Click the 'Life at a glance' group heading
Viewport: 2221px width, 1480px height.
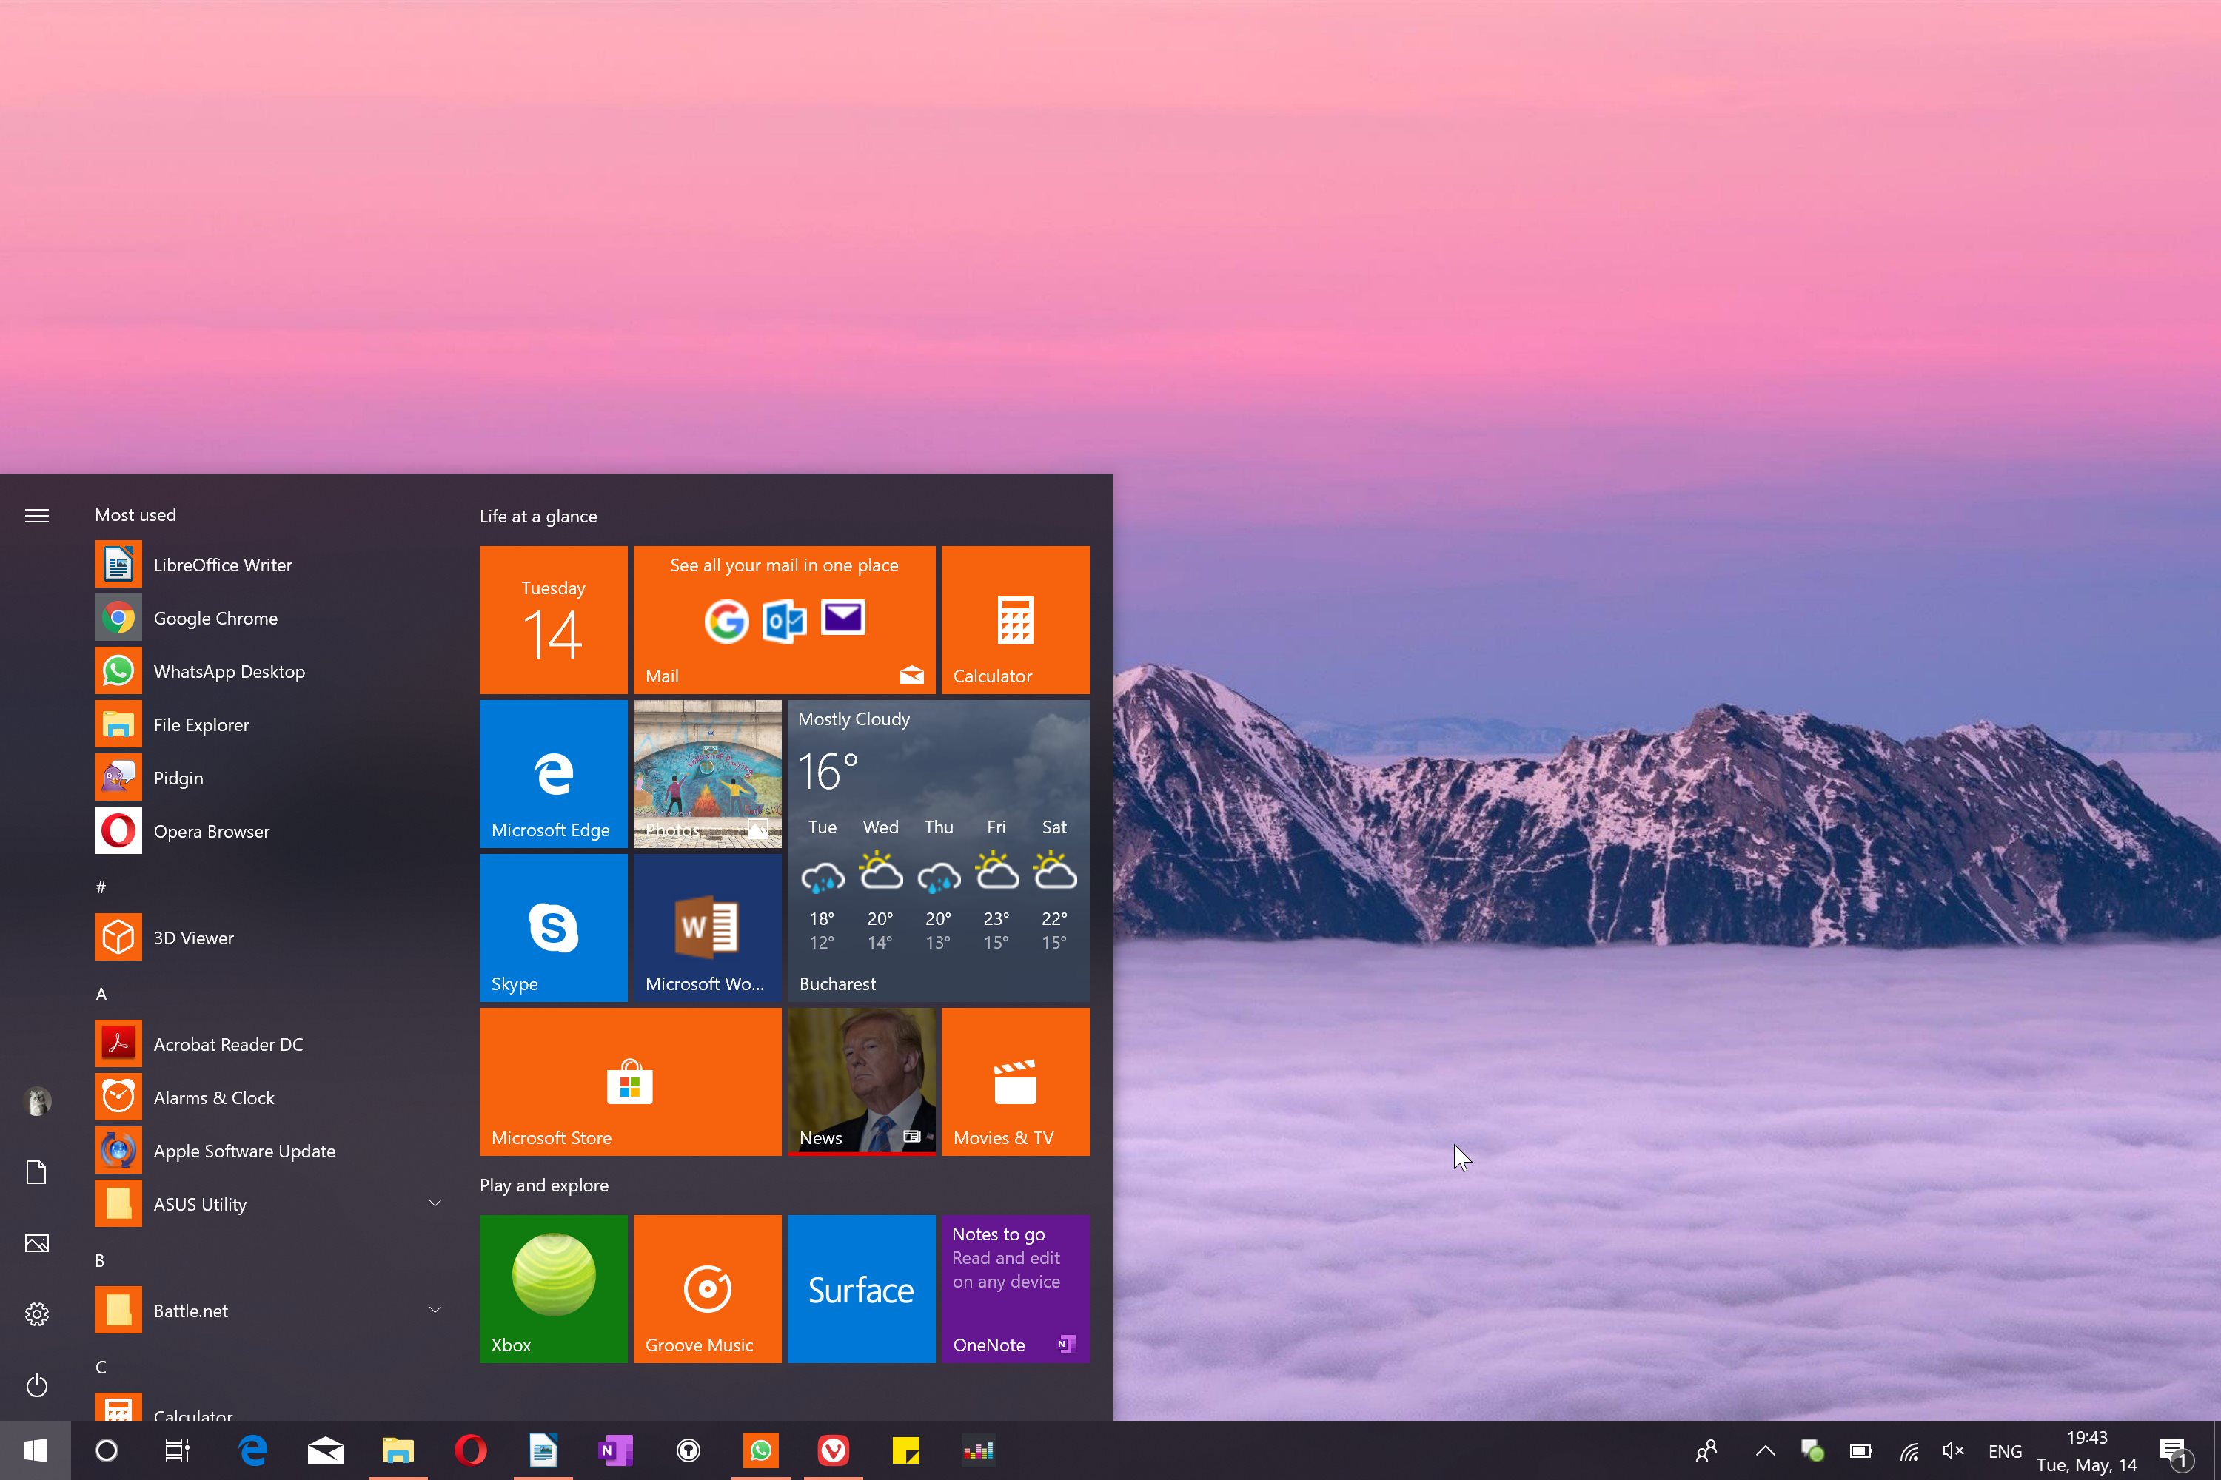coord(538,517)
